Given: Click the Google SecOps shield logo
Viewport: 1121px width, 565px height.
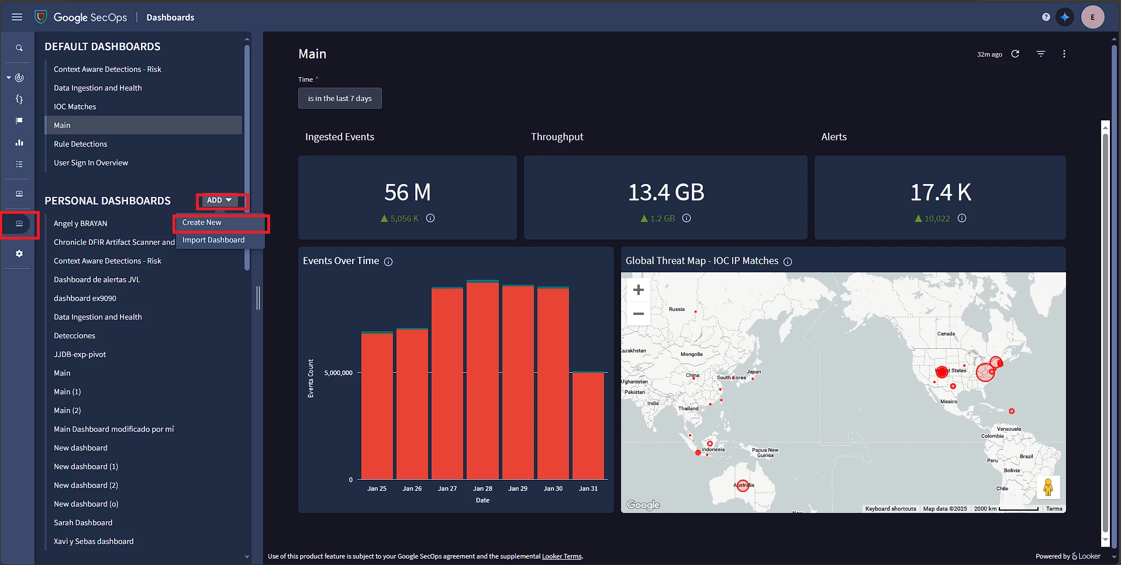Looking at the screenshot, I should (x=41, y=17).
